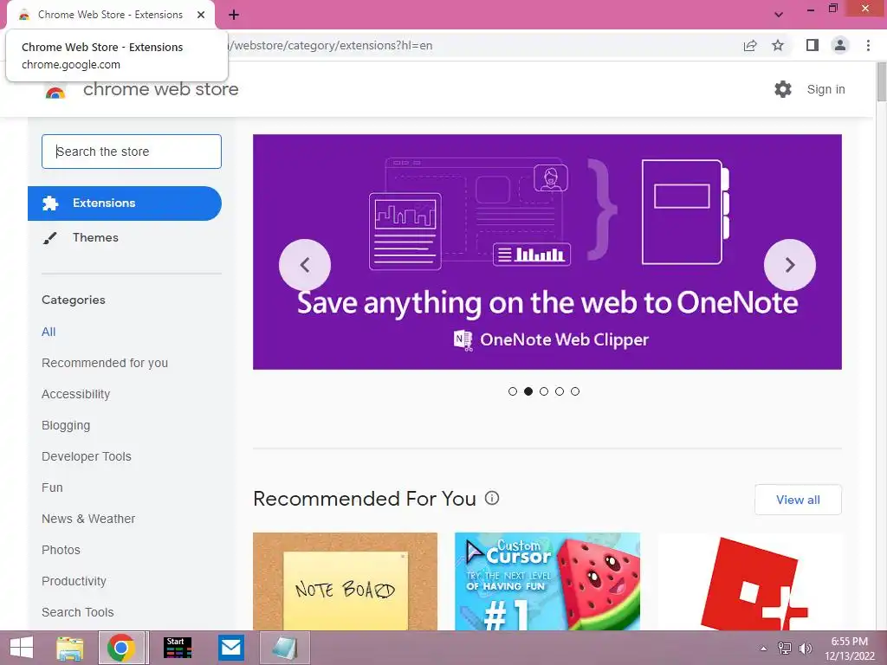Open a new tab with the plus icon
Viewport: 887px width, 665px height.
coord(234,15)
